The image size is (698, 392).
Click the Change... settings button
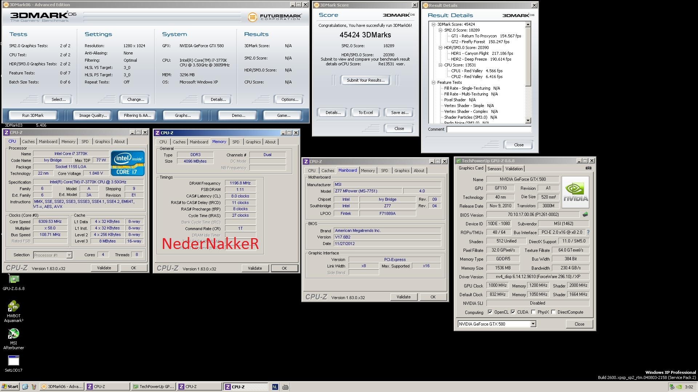[x=136, y=99]
